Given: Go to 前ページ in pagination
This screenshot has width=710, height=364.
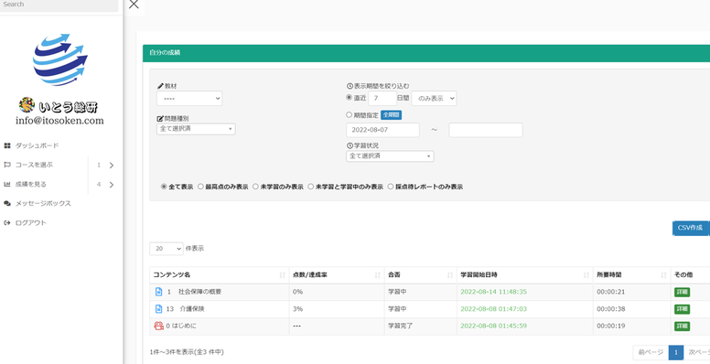Looking at the screenshot, I should (x=651, y=352).
